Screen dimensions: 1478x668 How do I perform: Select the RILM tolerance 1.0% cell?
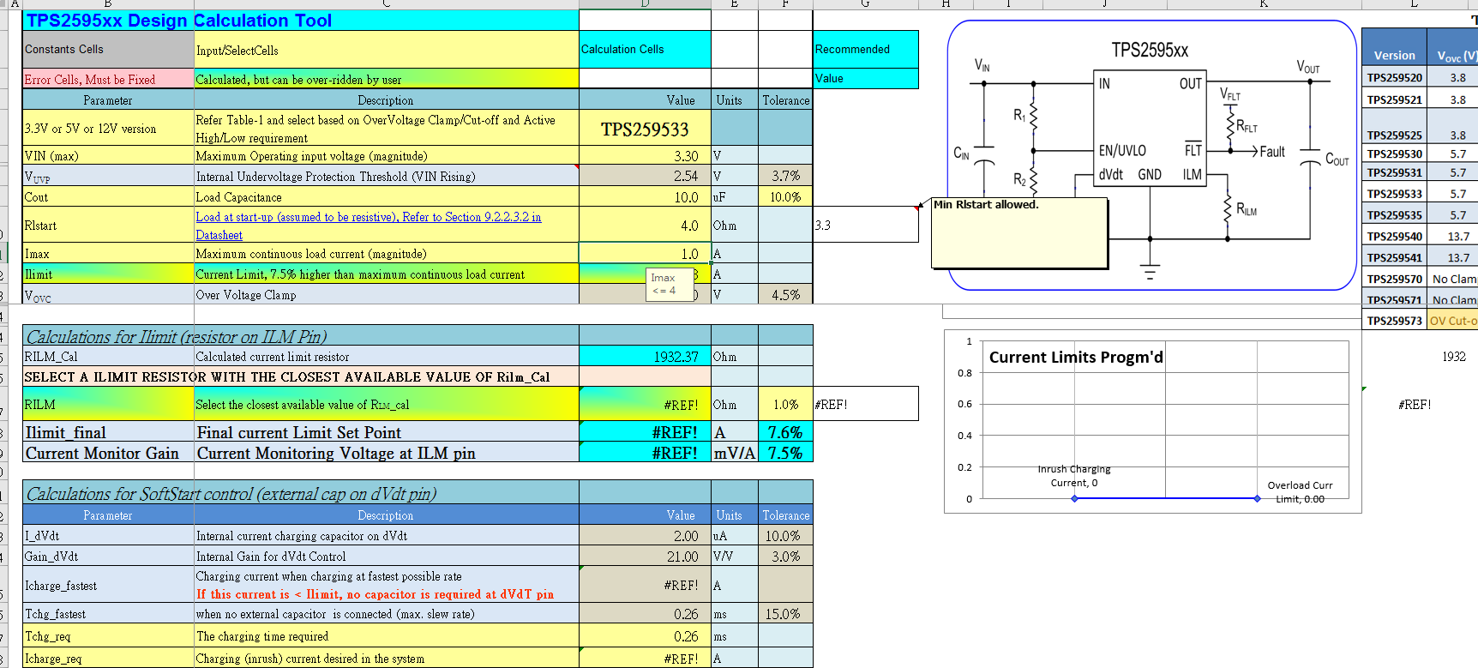(x=785, y=404)
